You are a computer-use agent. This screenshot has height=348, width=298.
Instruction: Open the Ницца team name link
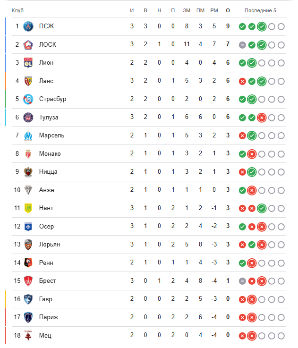pyautogui.click(x=48, y=172)
